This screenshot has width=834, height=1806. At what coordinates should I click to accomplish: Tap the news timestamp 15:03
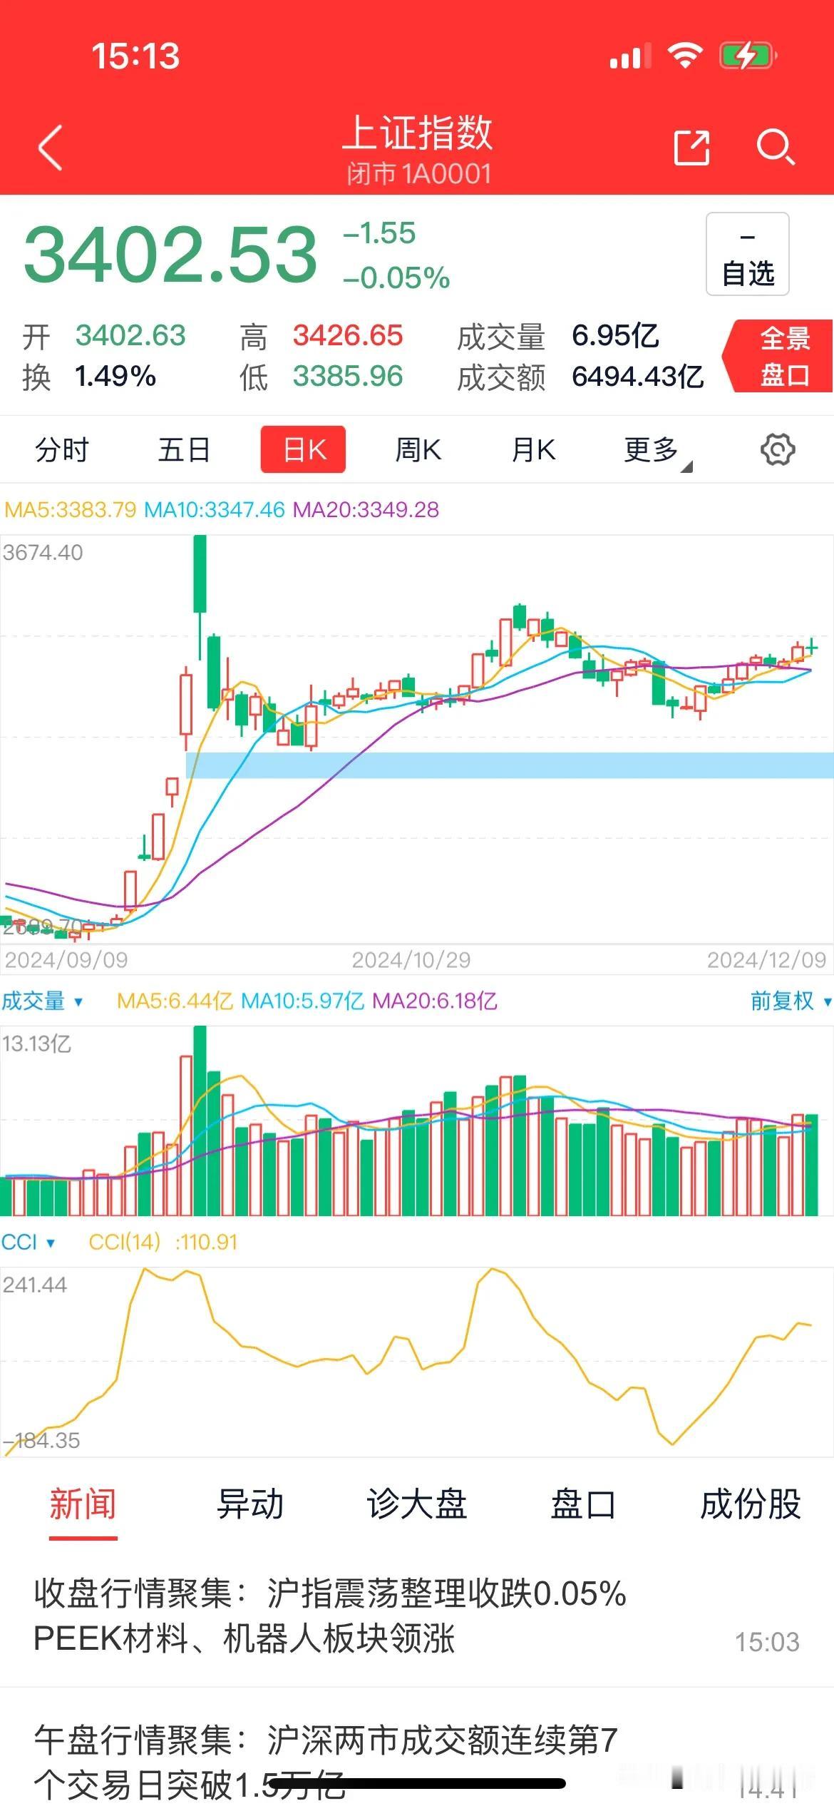767,1642
